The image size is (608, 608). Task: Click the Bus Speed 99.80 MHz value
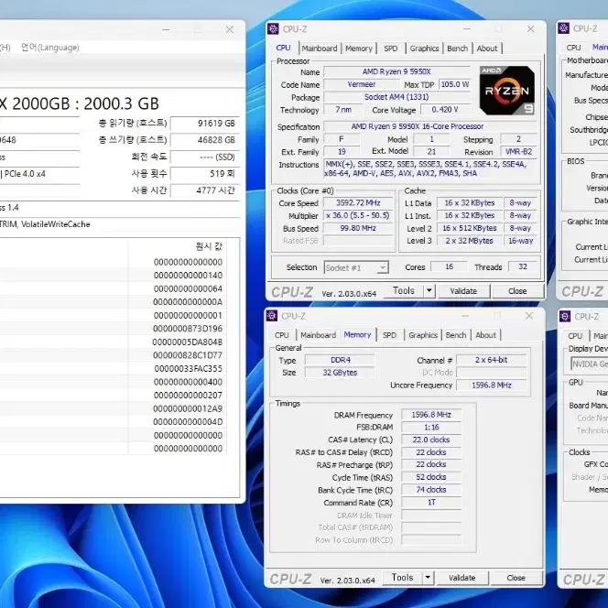tap(358, 228)
